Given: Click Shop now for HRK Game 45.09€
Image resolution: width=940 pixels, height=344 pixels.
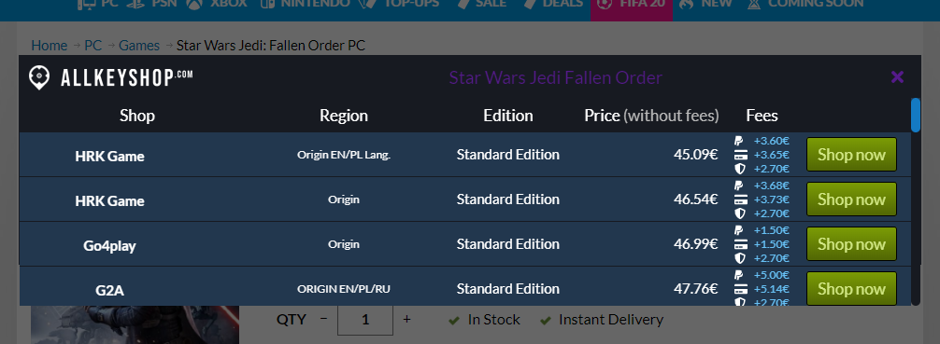Looking at the screenshot, I should coord(851,155).
